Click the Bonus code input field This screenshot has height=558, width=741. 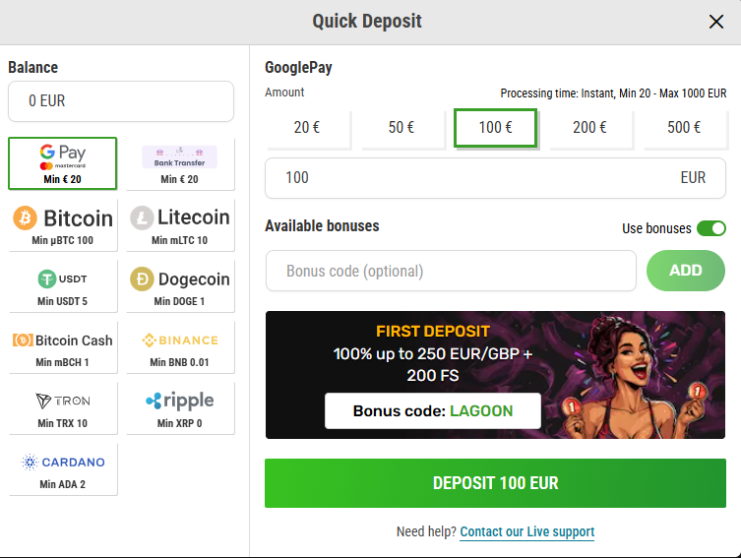pyautogui.click(x=451, y=271)
